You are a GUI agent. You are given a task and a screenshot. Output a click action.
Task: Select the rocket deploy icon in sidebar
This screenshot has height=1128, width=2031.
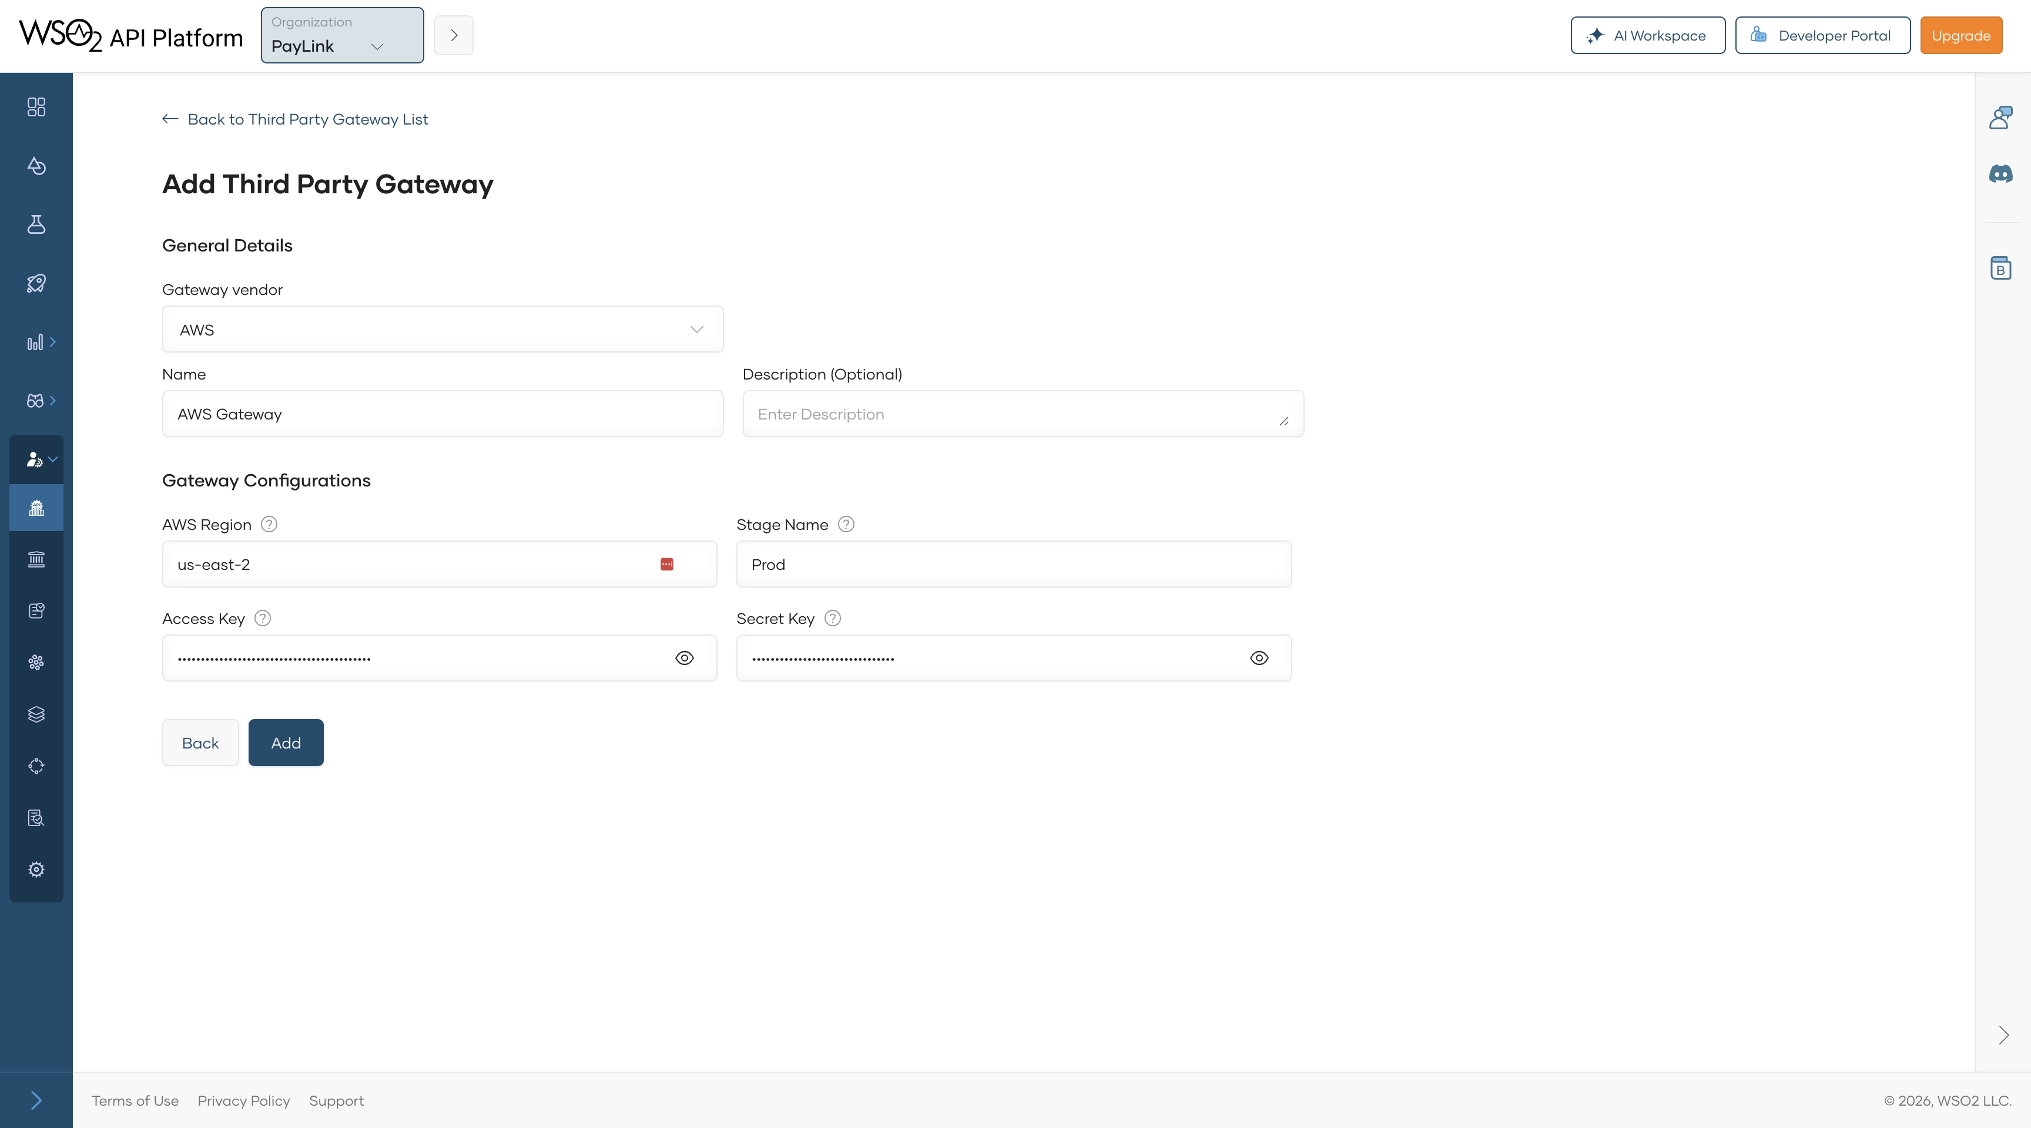[x=35, y=283]
